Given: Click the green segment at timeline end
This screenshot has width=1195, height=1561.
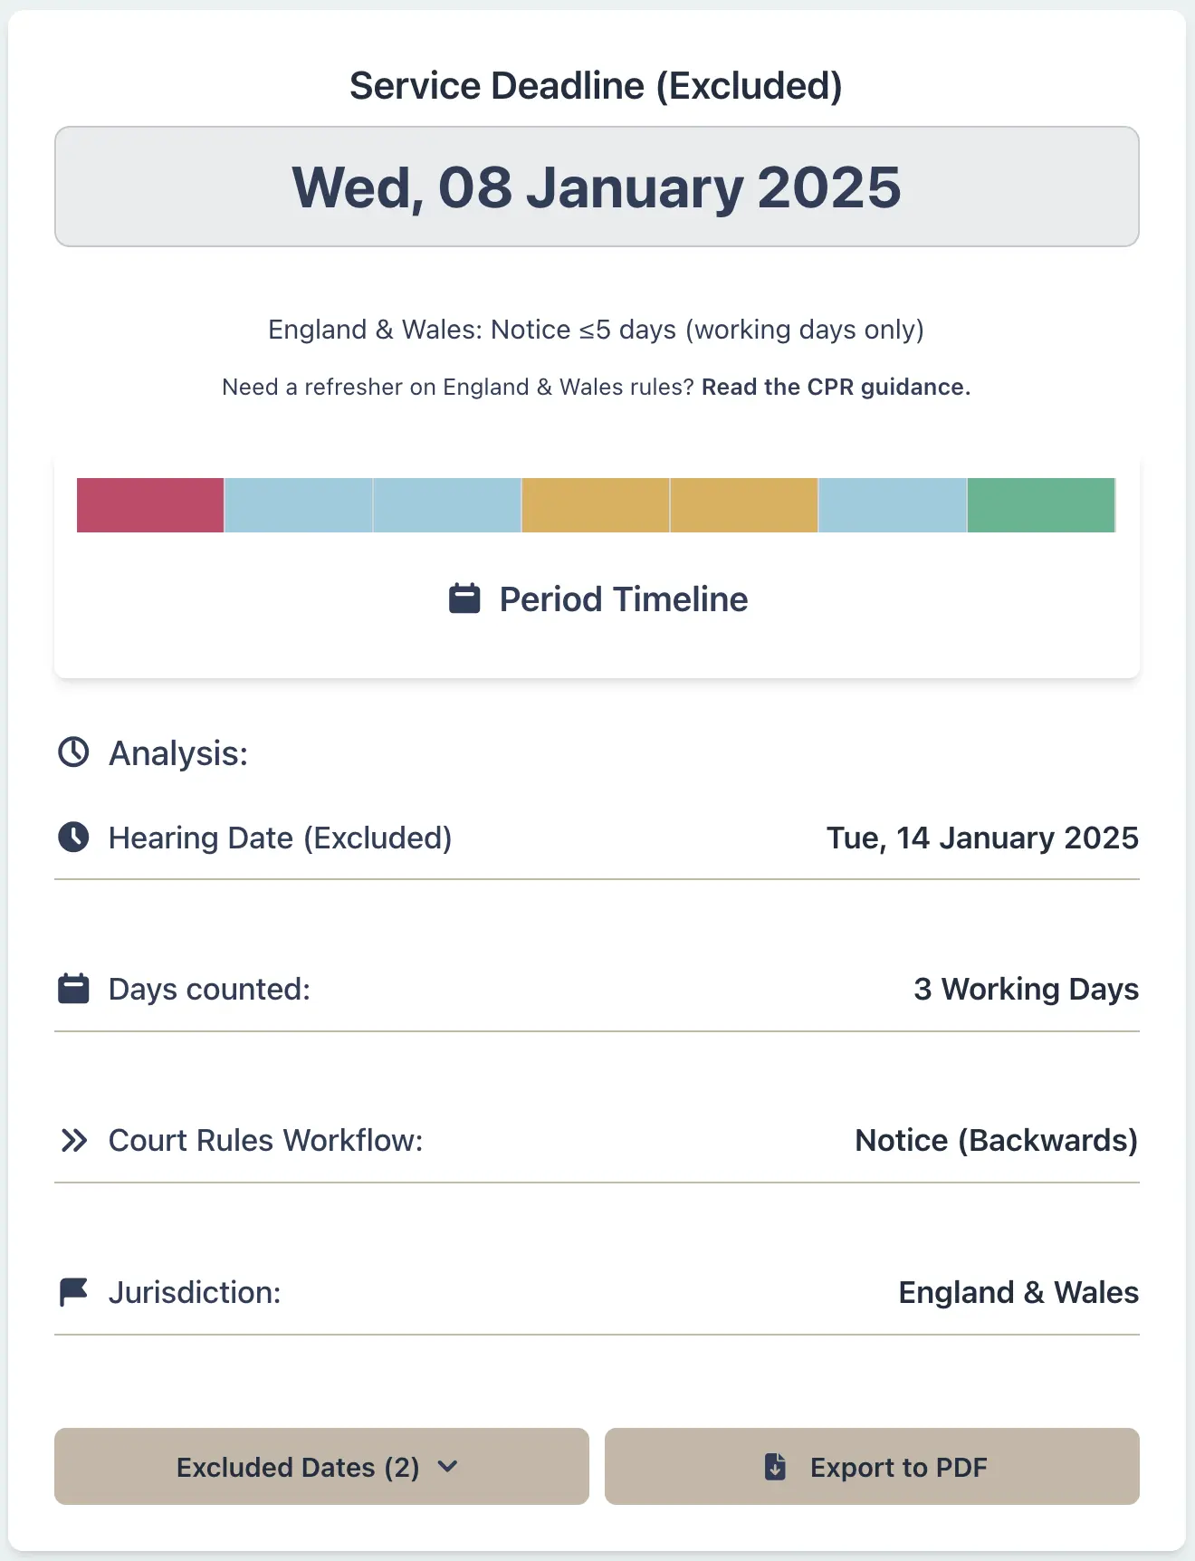Looking at the screenshot, I should tap(1041, 505).
